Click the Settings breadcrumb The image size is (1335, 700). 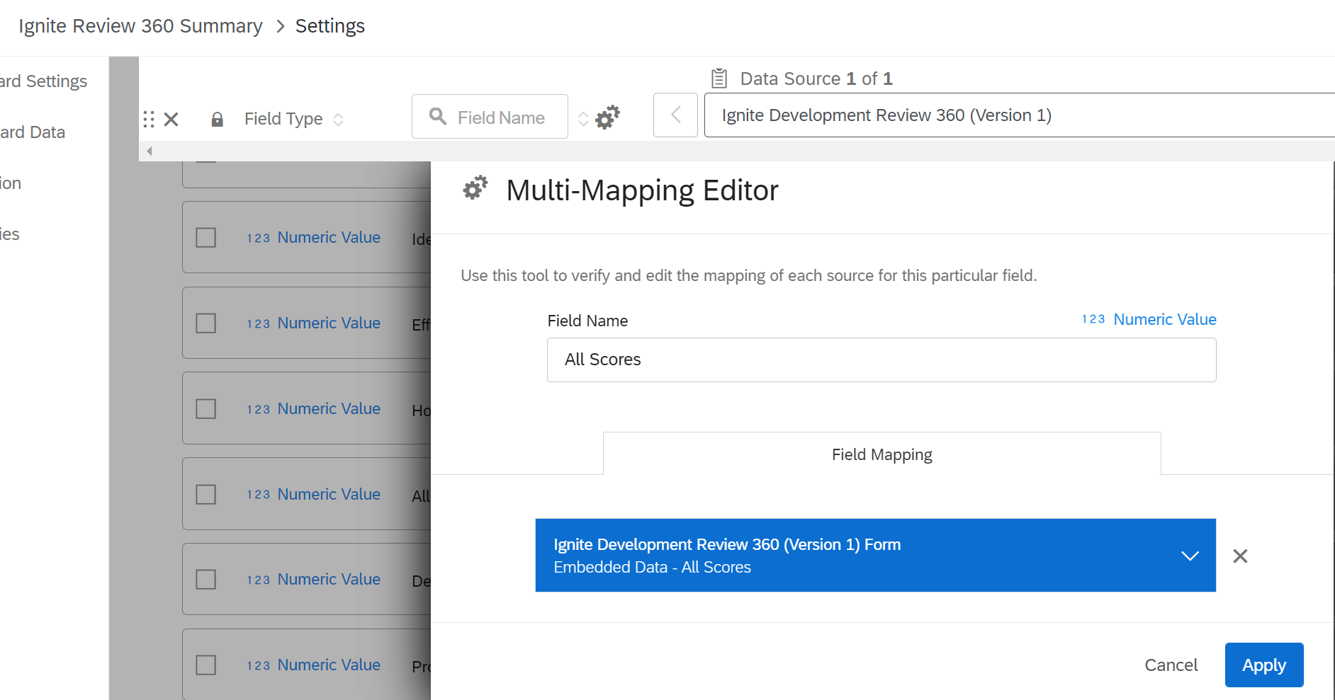(330, 26)
